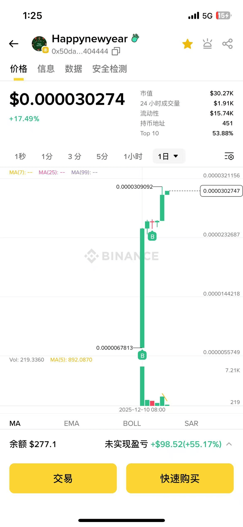Tap the green hand badge icon
243x527 pixels.
[x=135, y=38]
